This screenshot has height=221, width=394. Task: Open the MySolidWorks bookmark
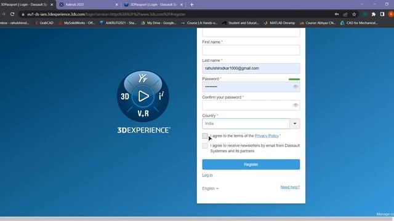[x=76, y=23]
